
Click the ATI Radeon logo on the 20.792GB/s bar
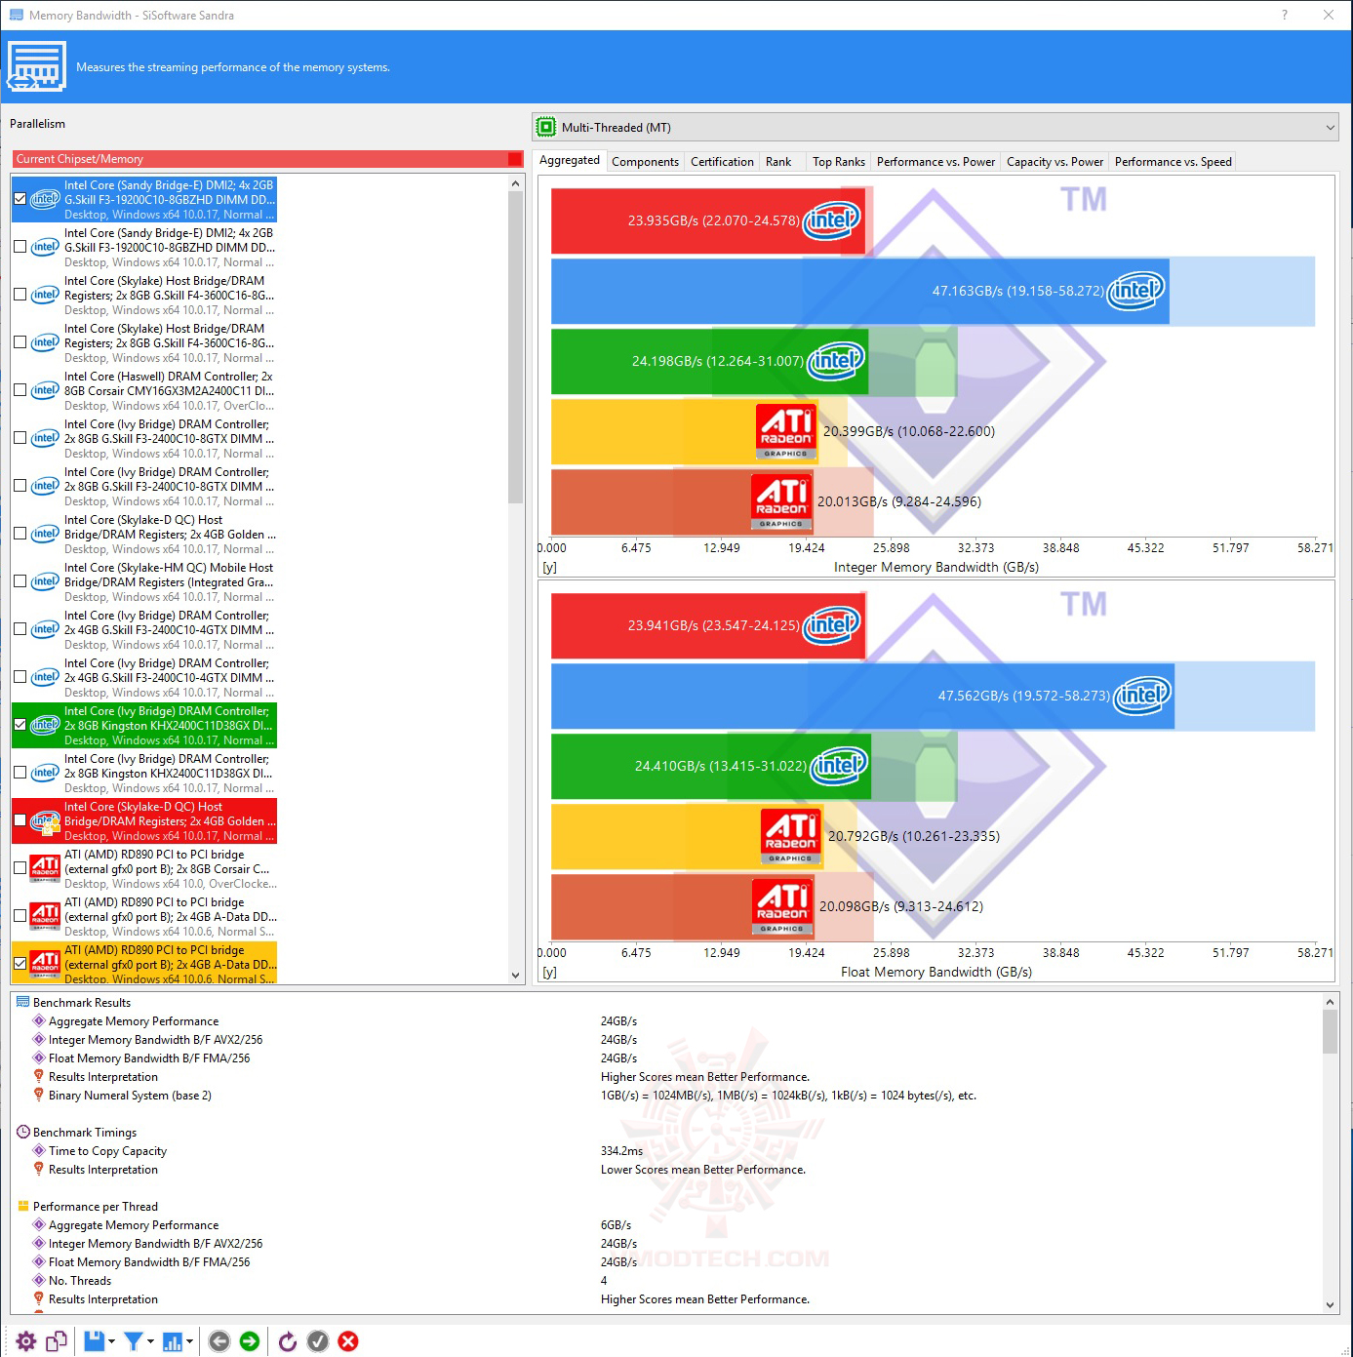(790, 836)
